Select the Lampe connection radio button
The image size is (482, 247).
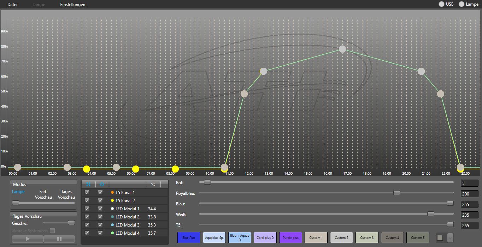pyautogui.click(x=462, y=4)
